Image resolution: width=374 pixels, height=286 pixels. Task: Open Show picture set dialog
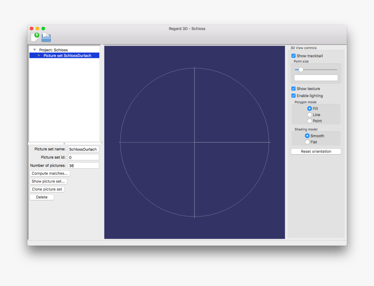48,181
